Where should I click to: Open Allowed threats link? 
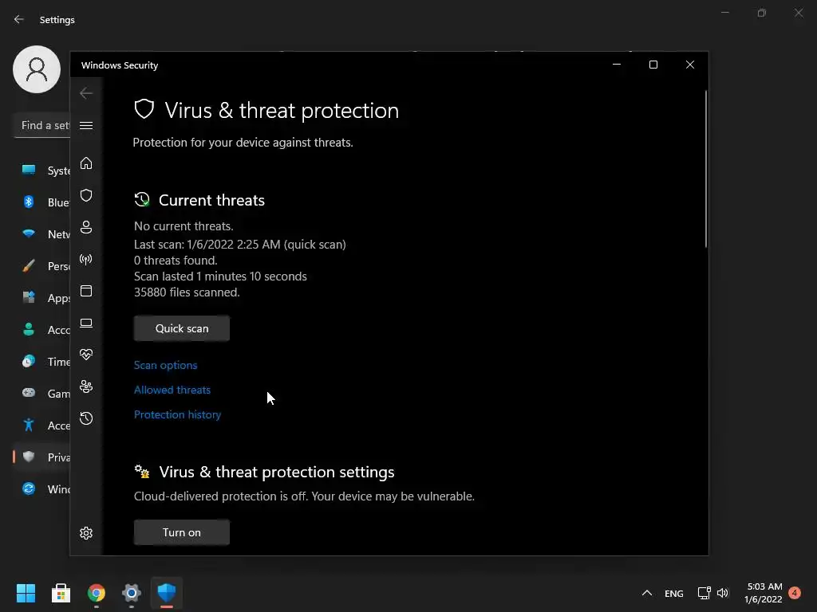(x=172, y=390)
